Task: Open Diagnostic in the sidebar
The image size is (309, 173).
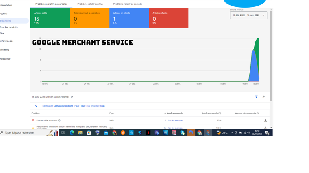Action: click(14, 21)
